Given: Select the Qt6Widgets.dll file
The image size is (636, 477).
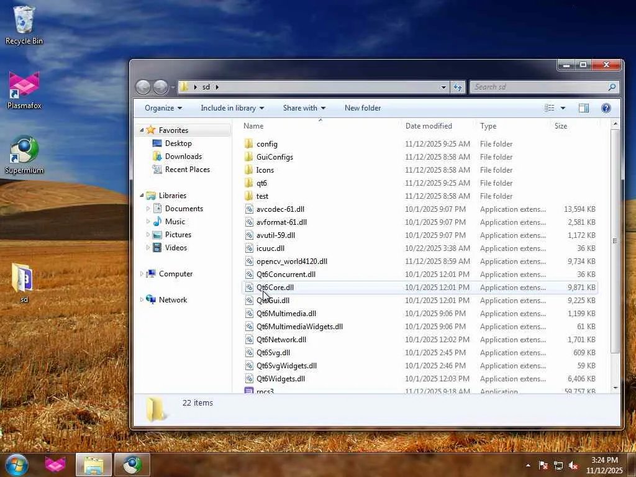Looking at the screenshot, I should 420,378.
